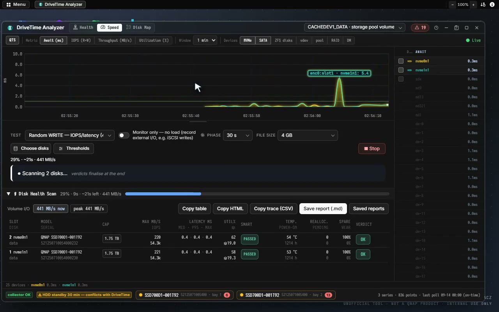Select the Speed tab
The width and height of the screenshot is (499, 312).
110,28
